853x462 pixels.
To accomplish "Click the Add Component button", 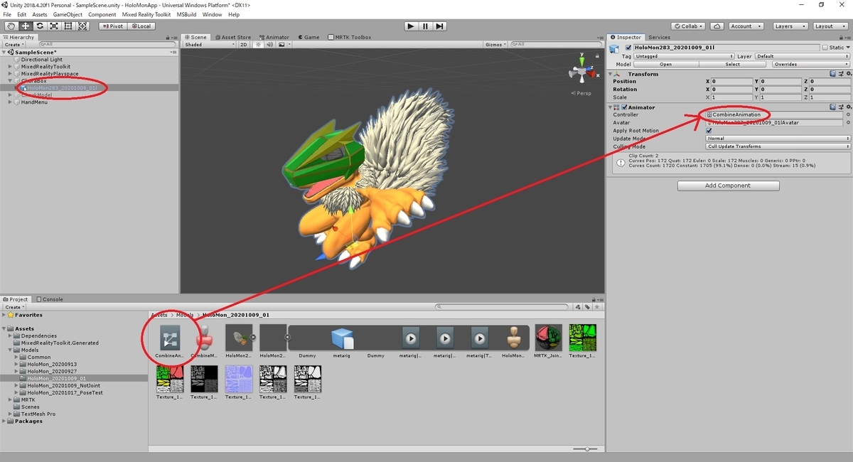I will 729,186.
